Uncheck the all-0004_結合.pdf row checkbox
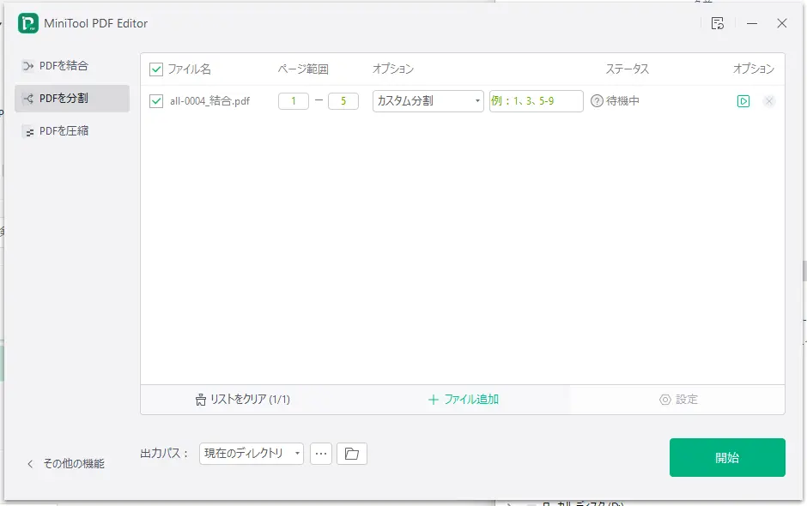807x506 pixels. [x=156, y=101]
